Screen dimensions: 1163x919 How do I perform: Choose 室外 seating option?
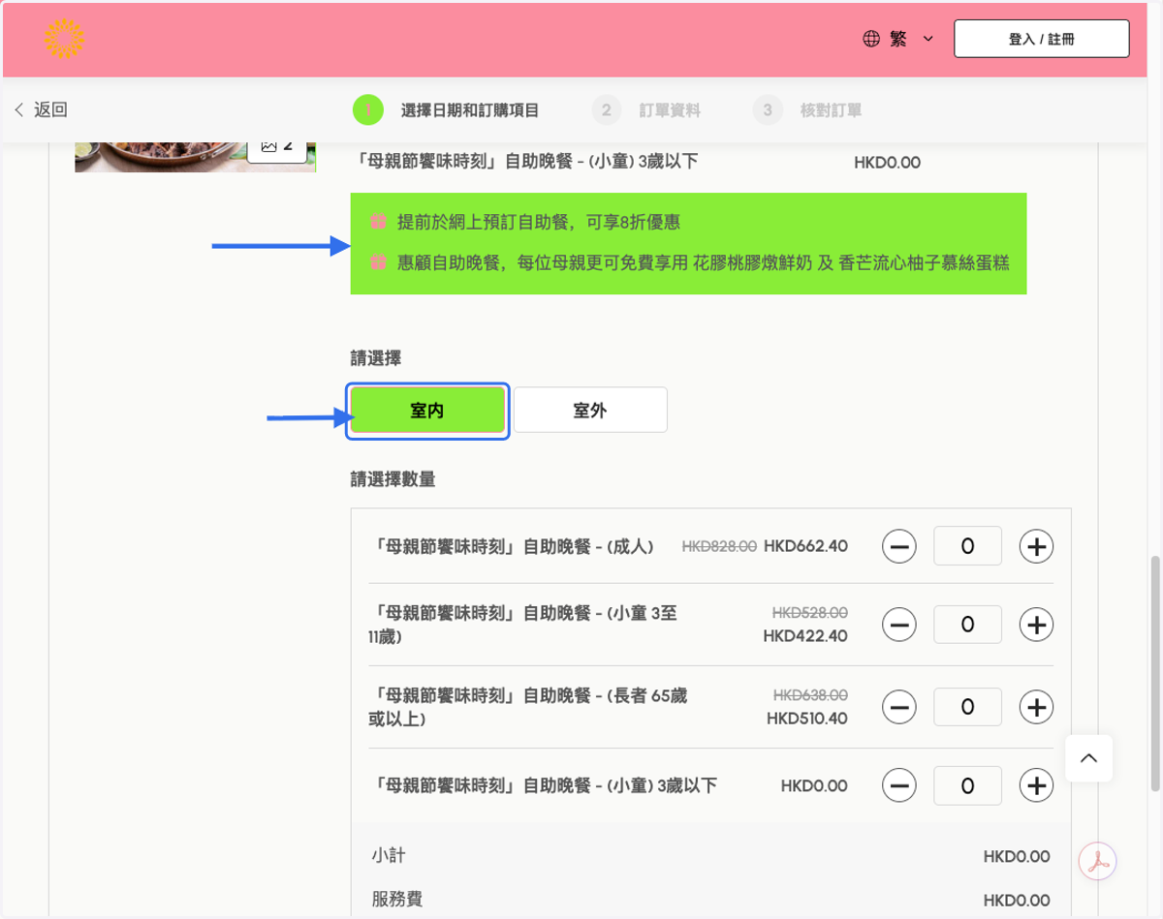pos(590,411)
